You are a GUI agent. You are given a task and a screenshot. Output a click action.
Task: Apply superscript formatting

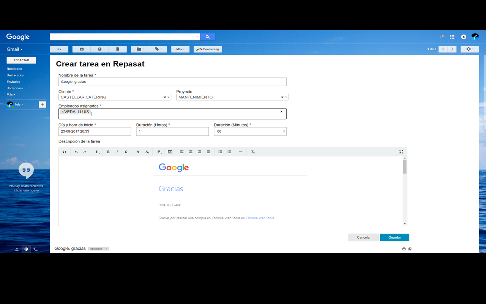pyautogui.click(x=138, y=152)
